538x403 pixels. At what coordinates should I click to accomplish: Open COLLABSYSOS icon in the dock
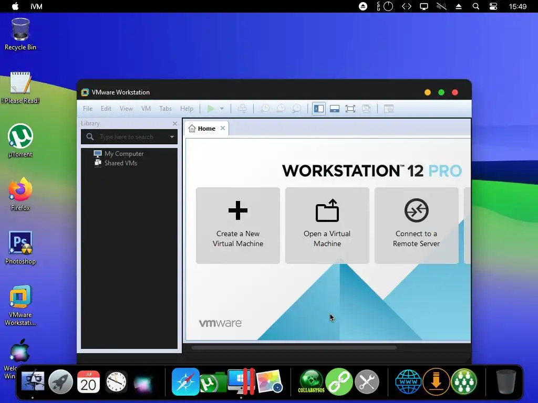pos(311,381)
